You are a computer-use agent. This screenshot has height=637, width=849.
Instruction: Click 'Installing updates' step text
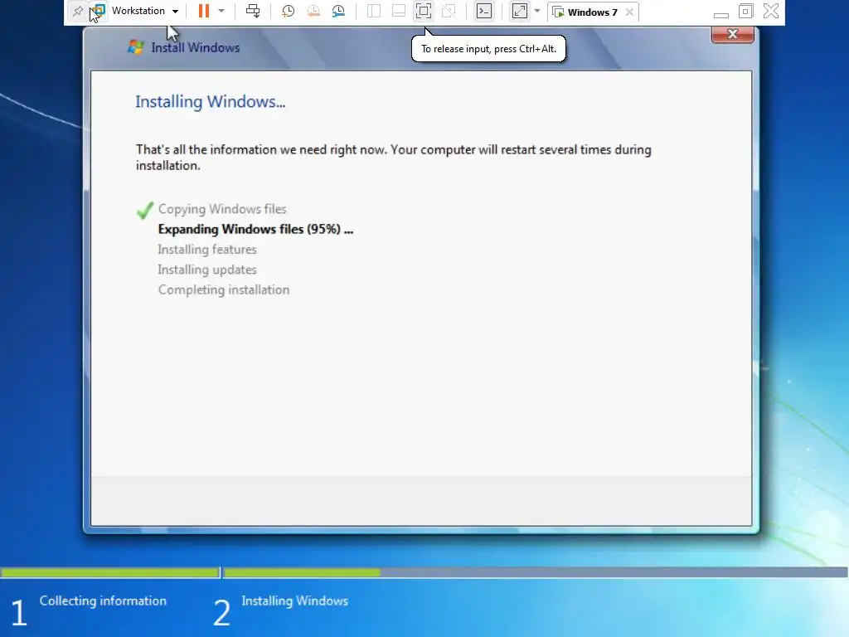(x=206, y=270)
